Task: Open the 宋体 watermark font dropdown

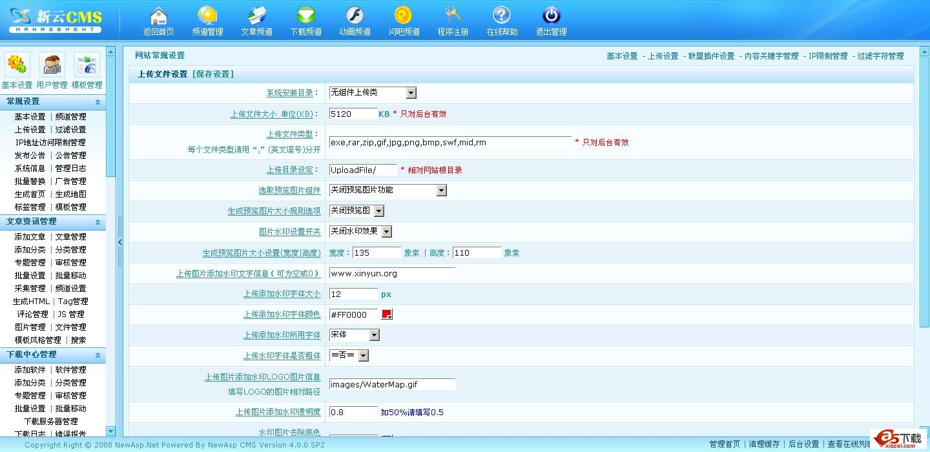Action: click(374, 335)
